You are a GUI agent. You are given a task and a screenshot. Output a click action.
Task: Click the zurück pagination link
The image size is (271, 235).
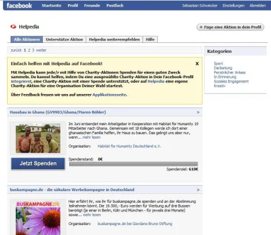16,51
